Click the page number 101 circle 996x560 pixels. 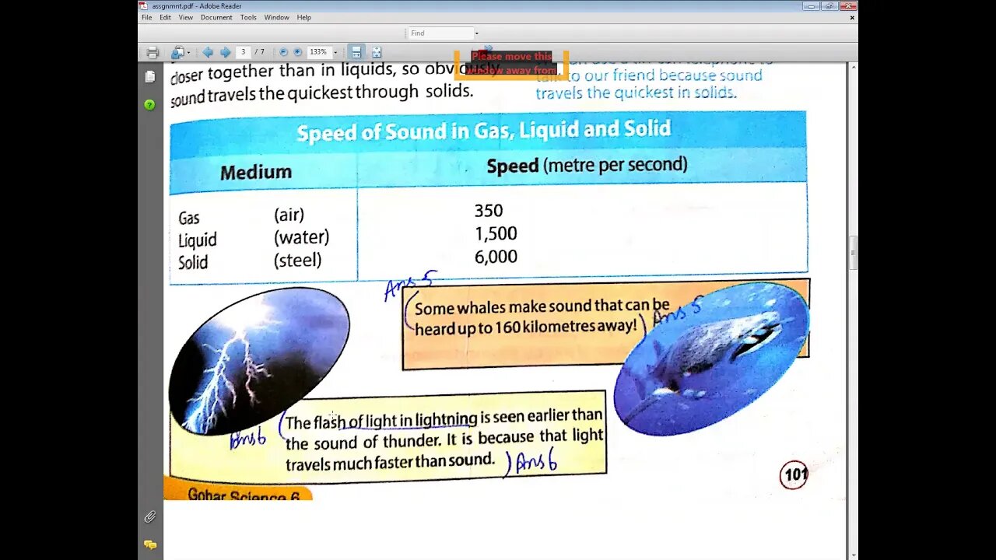point(794,474)
